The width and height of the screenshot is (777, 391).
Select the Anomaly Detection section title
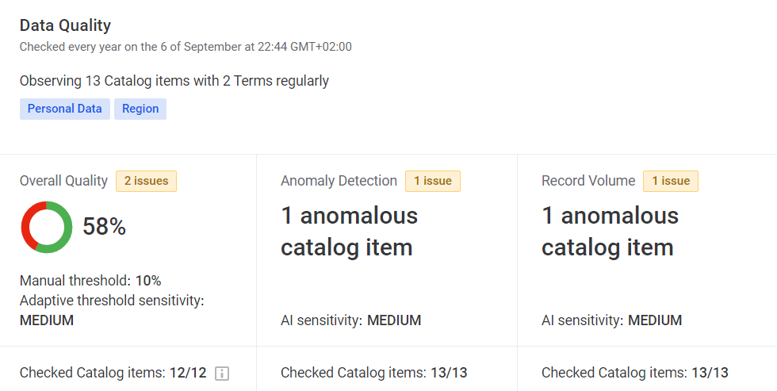[x=339, y=181]
